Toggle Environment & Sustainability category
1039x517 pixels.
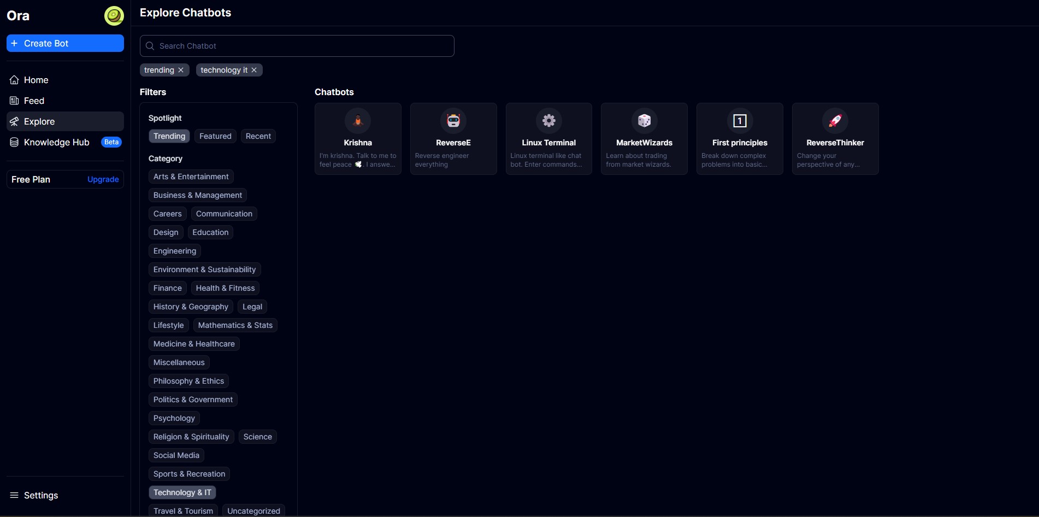tap(205, 269)
